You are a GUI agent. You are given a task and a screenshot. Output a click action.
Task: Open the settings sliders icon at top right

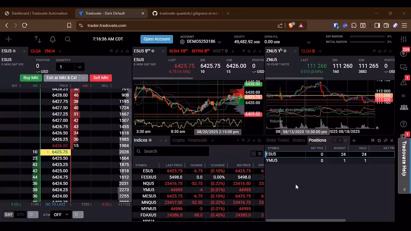[403, 39]
